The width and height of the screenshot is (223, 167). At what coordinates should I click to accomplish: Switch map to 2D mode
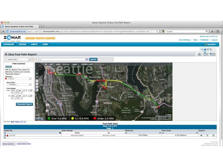(46, 64)
